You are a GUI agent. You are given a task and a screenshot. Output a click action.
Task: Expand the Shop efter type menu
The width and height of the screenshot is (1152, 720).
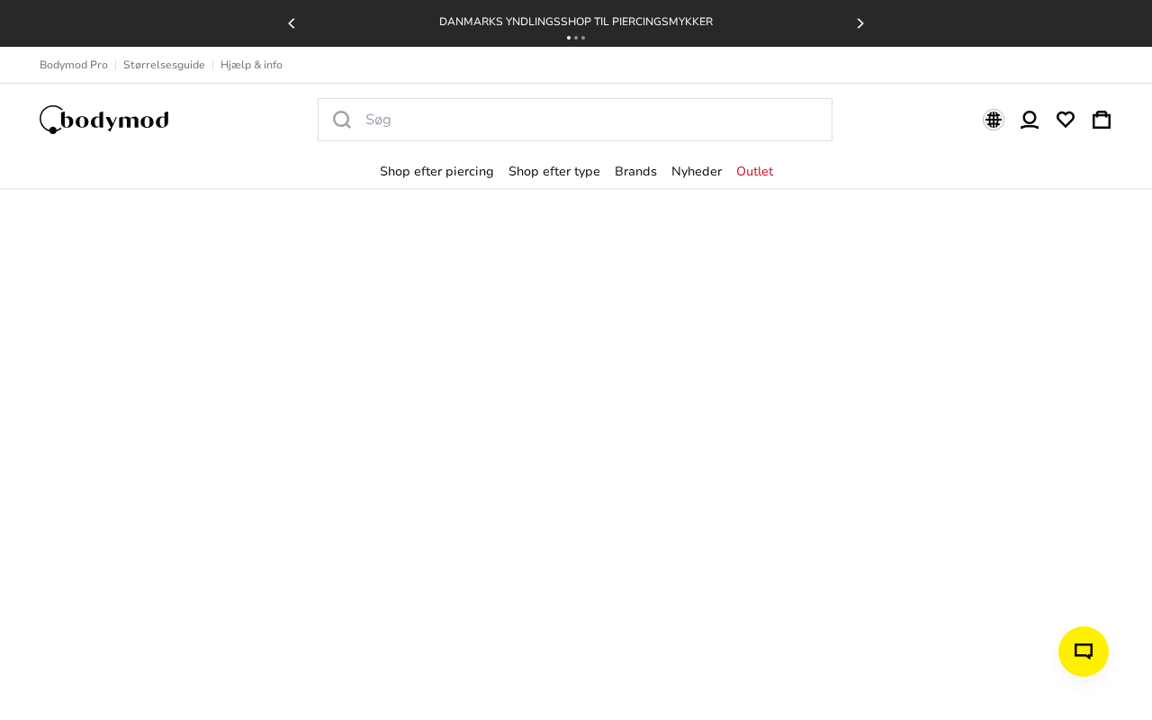[x=554, y=171]
